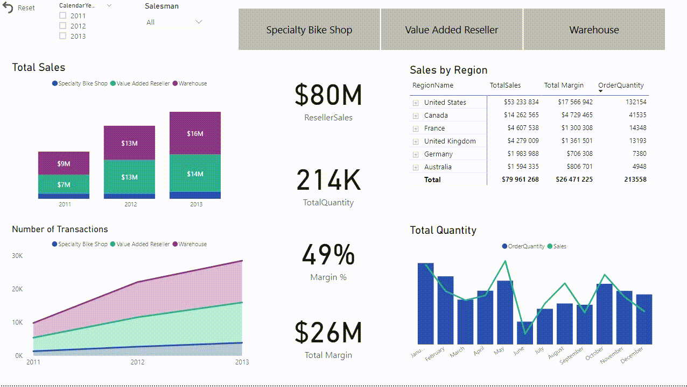Select the Value Added Reseller button
This screenshot has width=687, height=387.
point(452,30)
